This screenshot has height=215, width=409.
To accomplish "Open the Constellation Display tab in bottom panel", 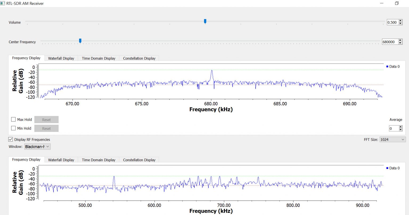I will click(139, 160).
